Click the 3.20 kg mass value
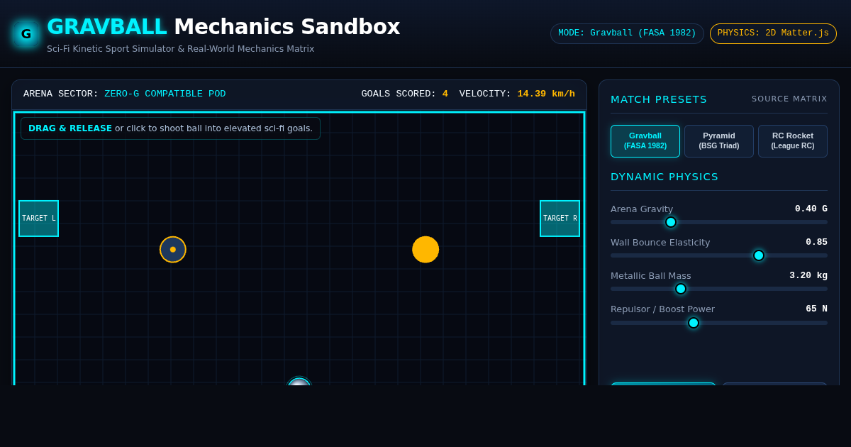 (808, 275)
